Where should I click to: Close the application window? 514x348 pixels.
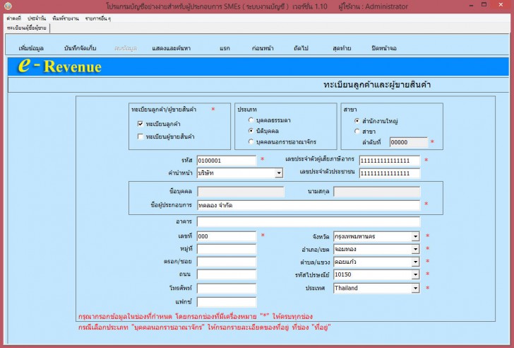click(501, 5)
